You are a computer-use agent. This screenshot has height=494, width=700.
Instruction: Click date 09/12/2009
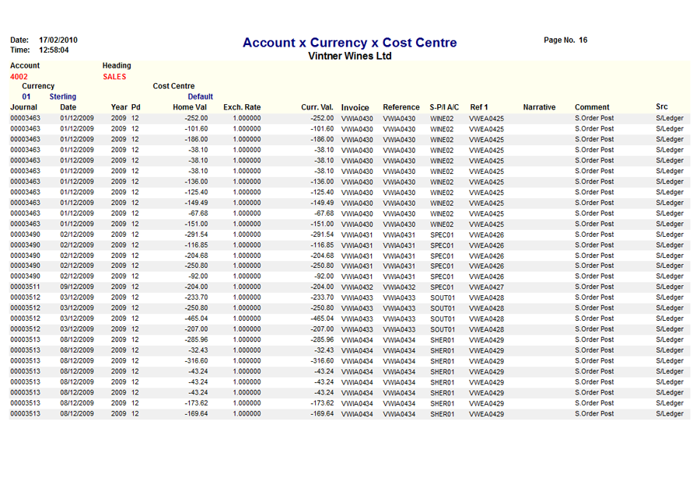click(77, 287)
